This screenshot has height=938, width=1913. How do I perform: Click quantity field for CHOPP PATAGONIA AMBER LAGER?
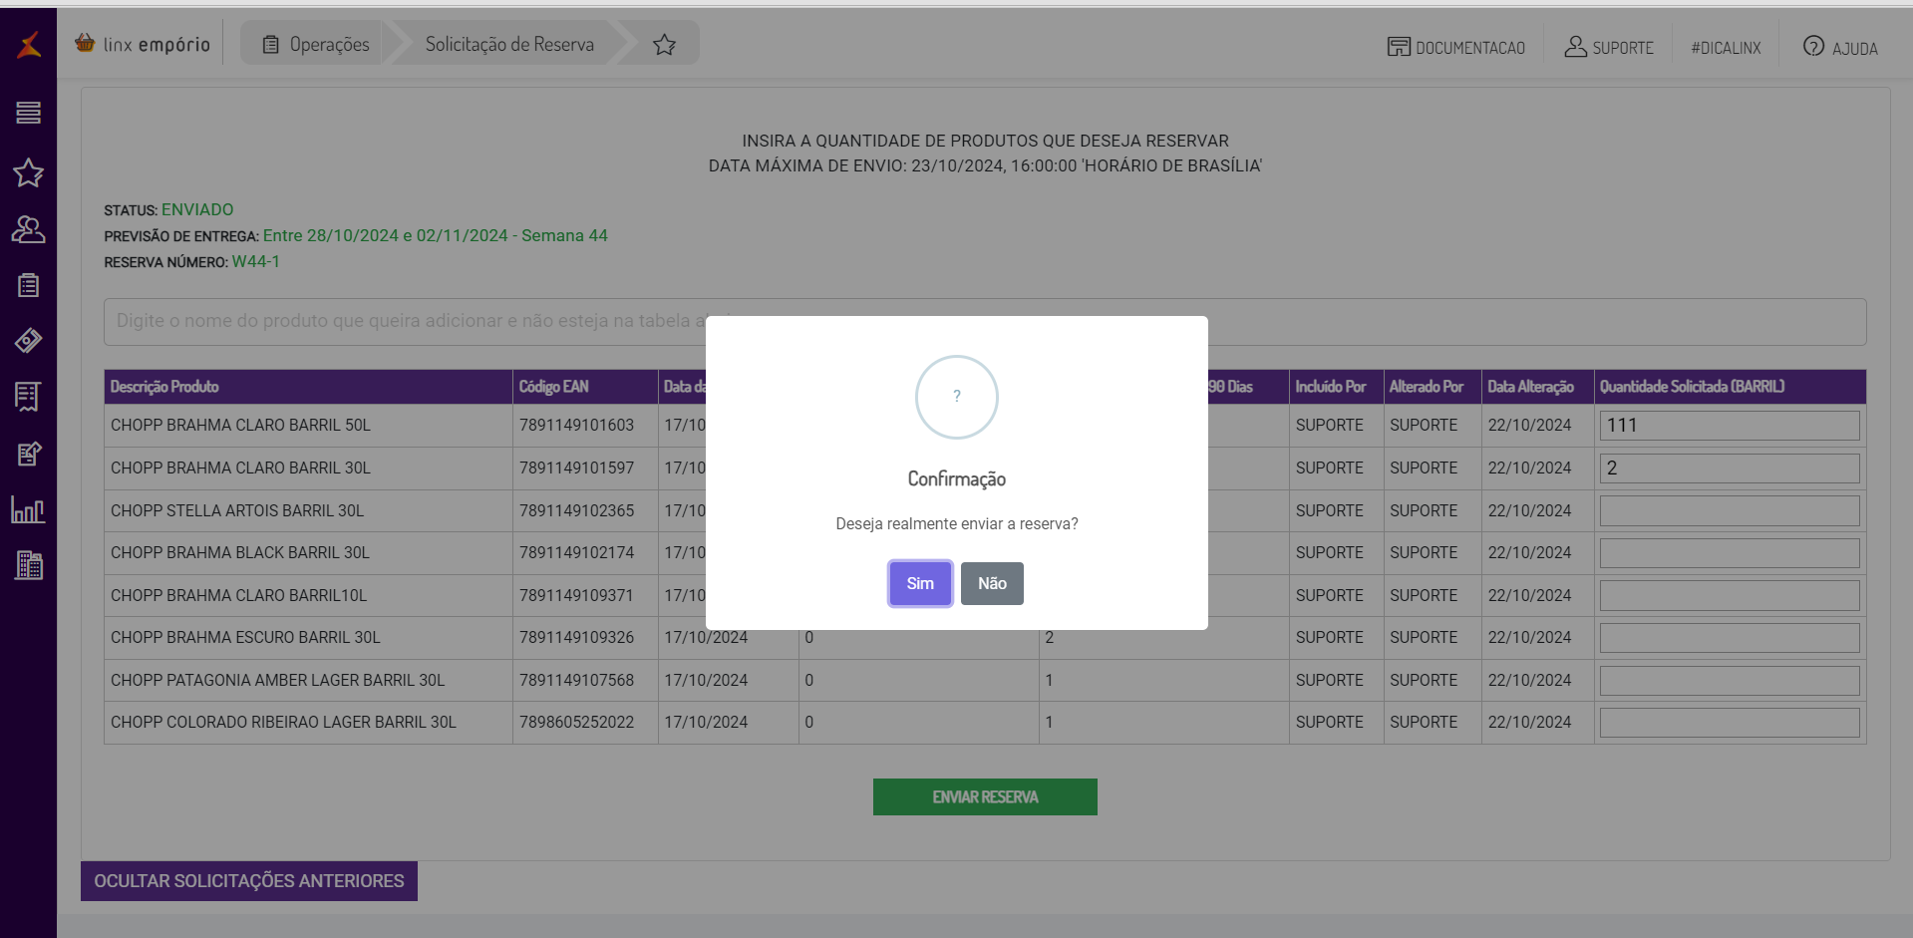coord(1730,680)
